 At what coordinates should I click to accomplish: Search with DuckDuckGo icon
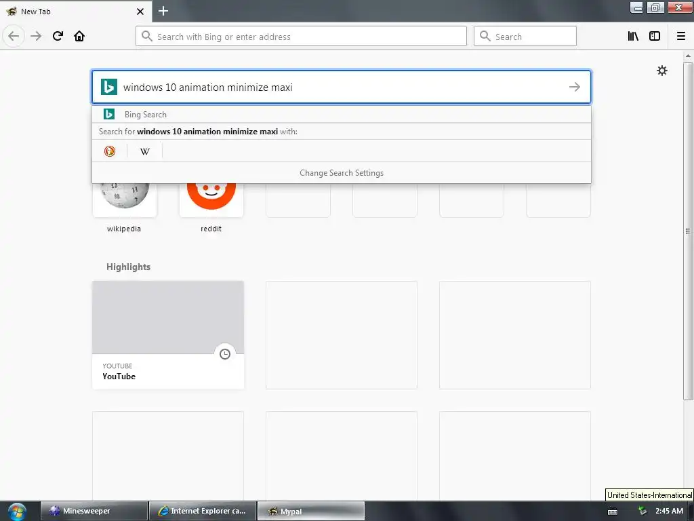click(x=110, y=151)
